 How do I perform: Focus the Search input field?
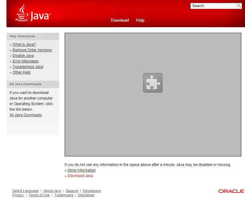click(x=213, y=6)
